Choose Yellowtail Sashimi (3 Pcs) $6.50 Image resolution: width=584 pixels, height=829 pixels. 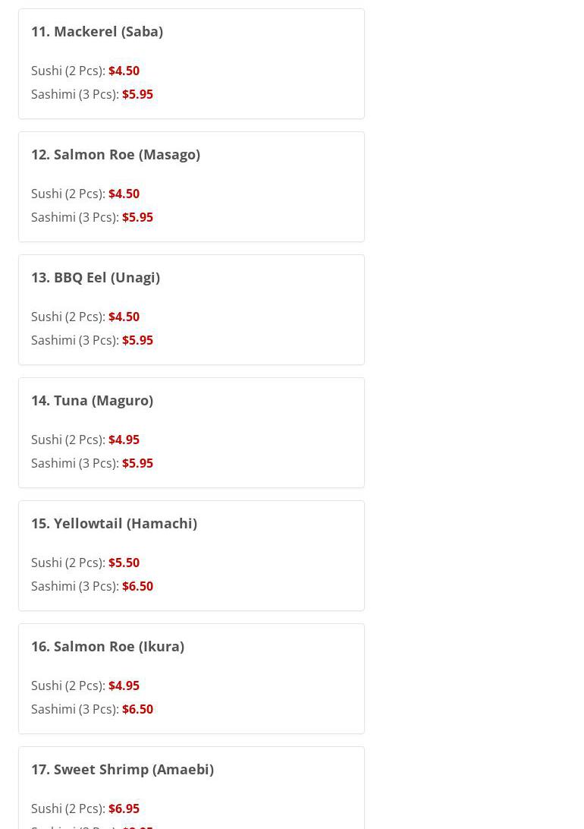click(x=92, y=586)
